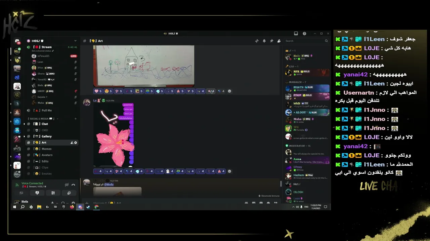
Task: Add reaction smiley under whiteboard drawing
Action: 229,91
